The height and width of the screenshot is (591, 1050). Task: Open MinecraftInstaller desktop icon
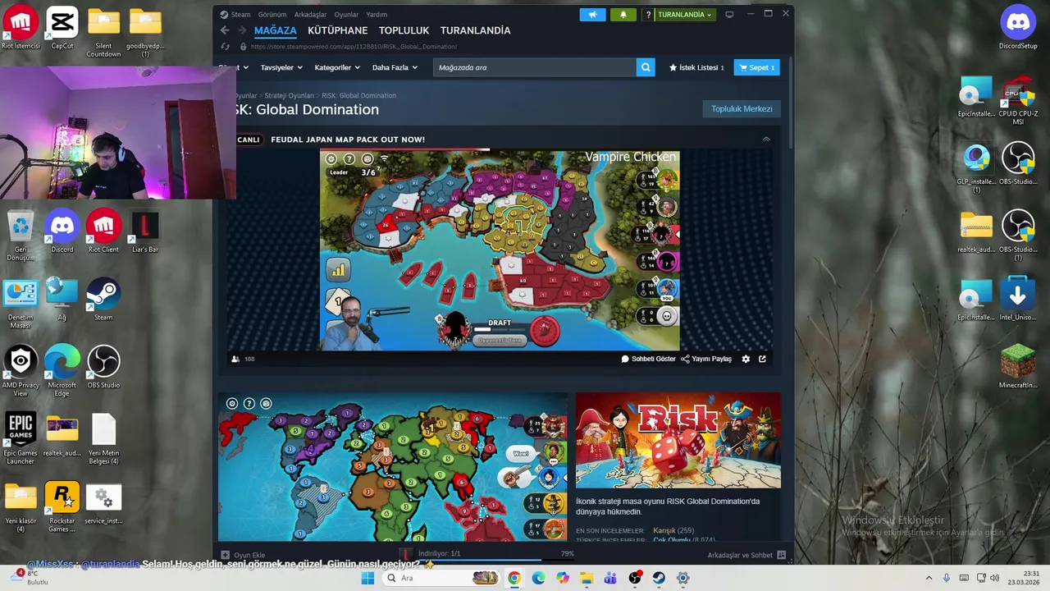(x=1018, y=368)
